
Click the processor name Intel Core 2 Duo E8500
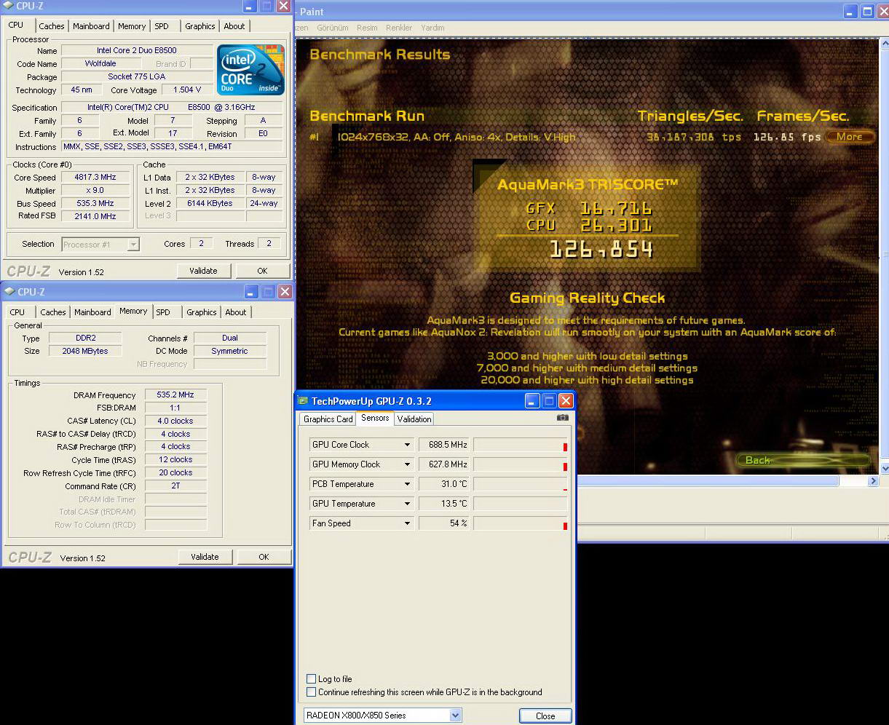(135, 50)
